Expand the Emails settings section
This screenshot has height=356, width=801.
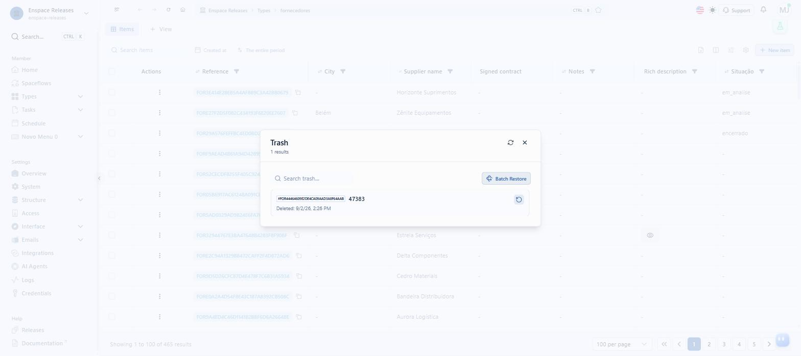click(80, 240)
